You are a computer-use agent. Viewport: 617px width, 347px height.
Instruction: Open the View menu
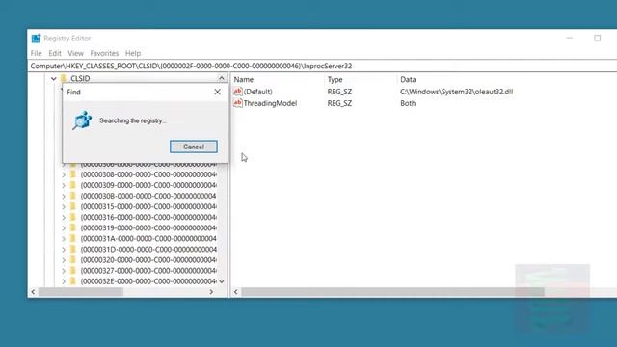click(75, 53)
